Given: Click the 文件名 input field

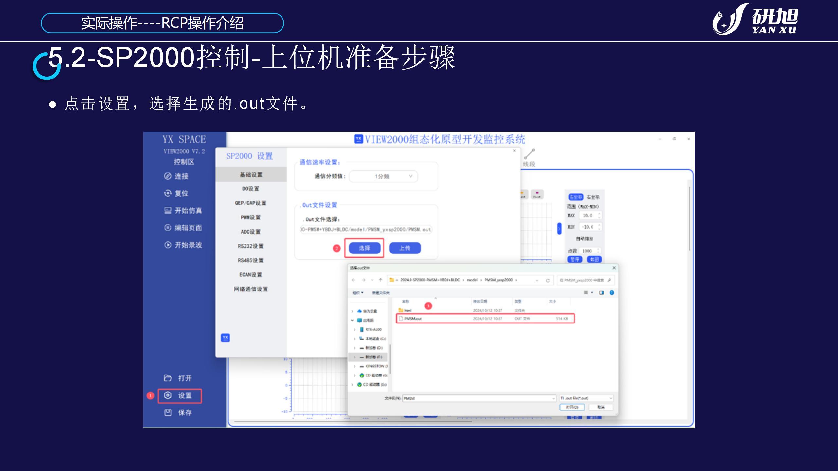Looking at the screenshot, I should [479, 398].
